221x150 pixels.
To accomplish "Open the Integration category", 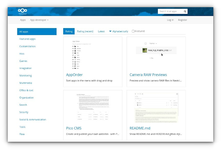I will click(x=25, y=68).
